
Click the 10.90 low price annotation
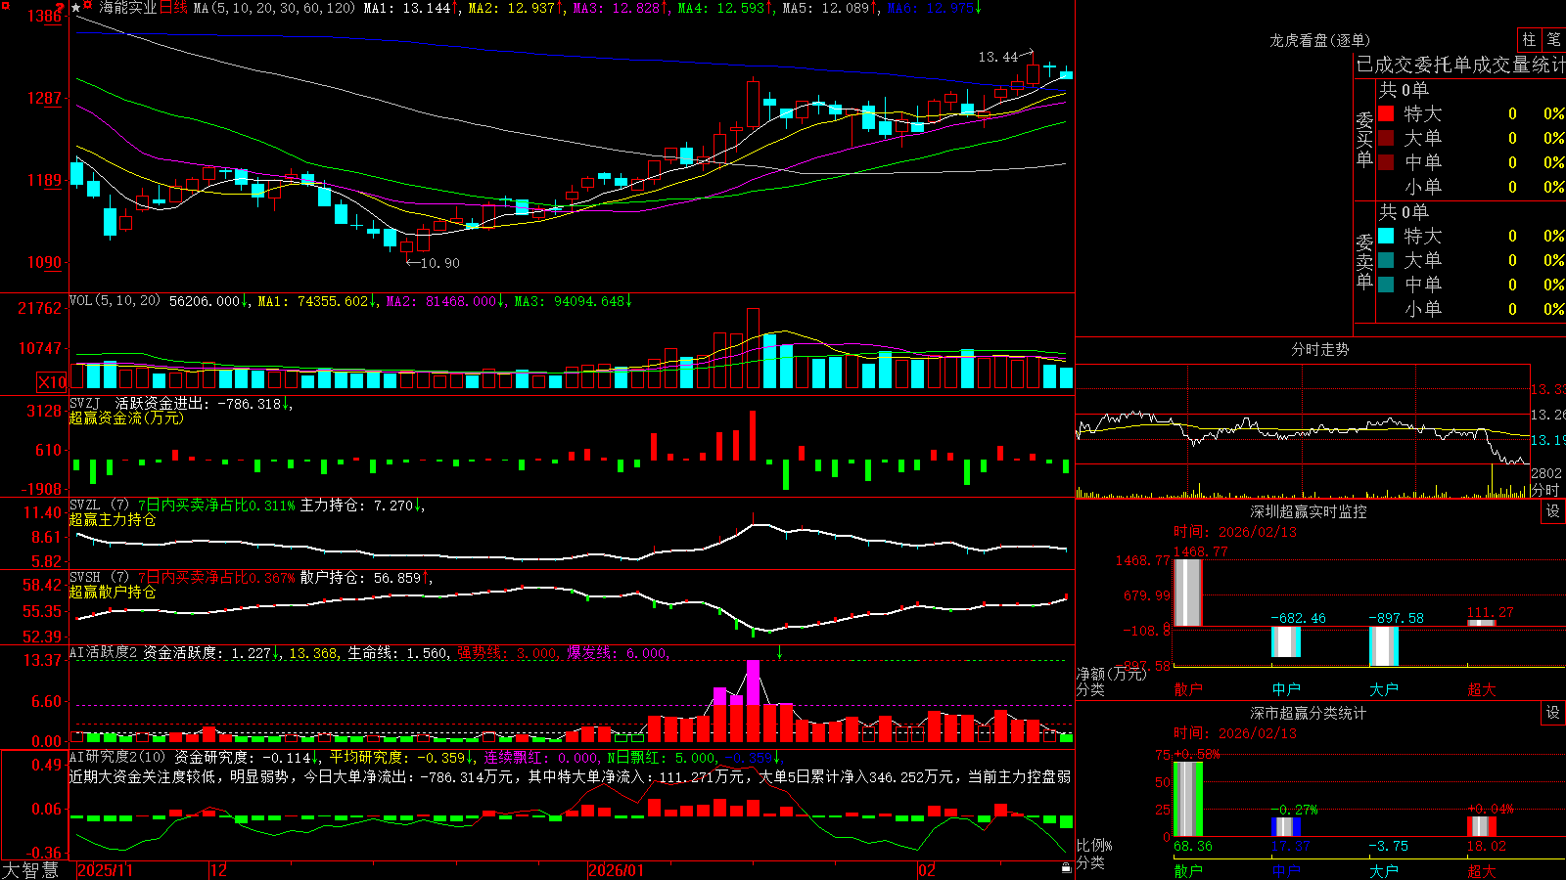point(439,263)
